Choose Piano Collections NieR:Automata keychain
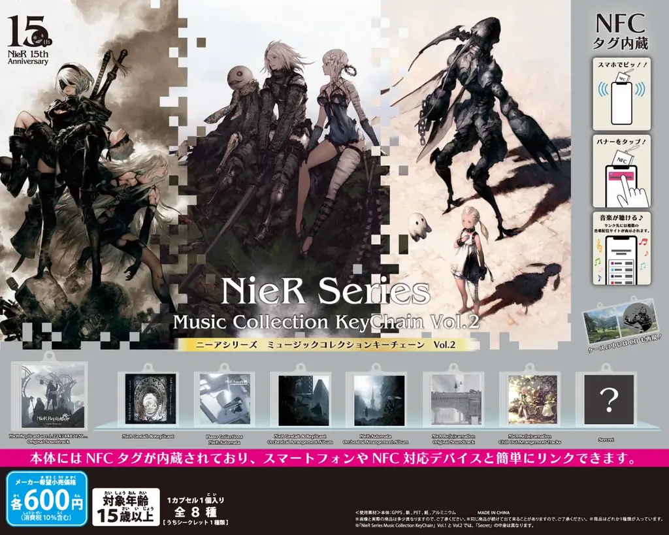The image size is (669, 535). 225,400
